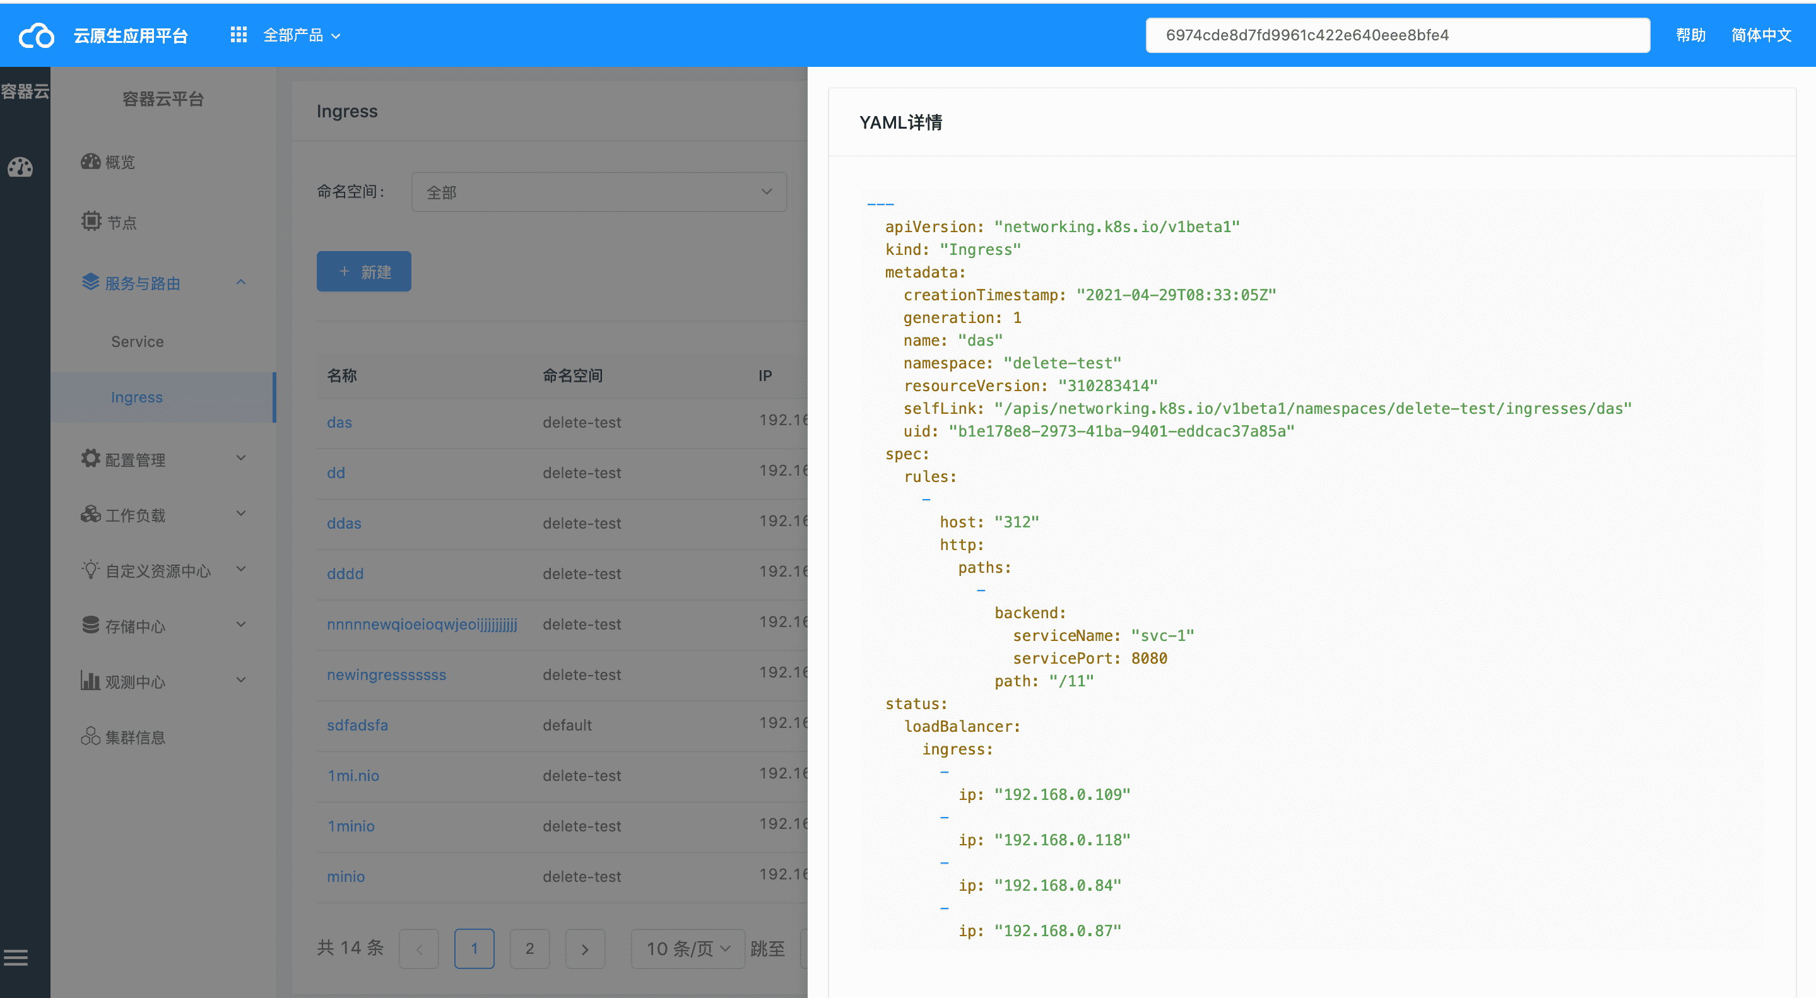
Task: Go to pagination page 2
Action: (529, 949)
